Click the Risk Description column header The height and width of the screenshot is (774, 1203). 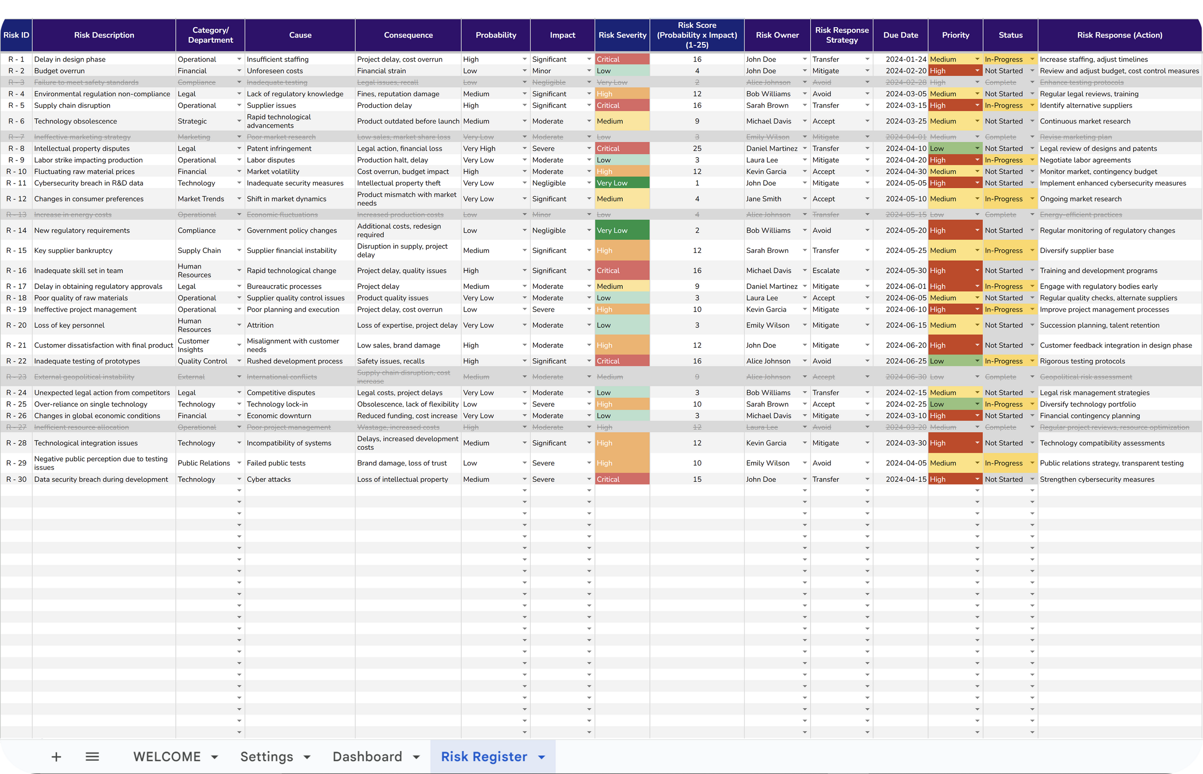point(104,35)
